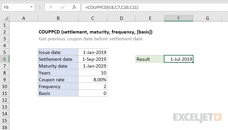Select row 10 header
The width and height of the screenshot is (228, 130).
pos(5,86)
